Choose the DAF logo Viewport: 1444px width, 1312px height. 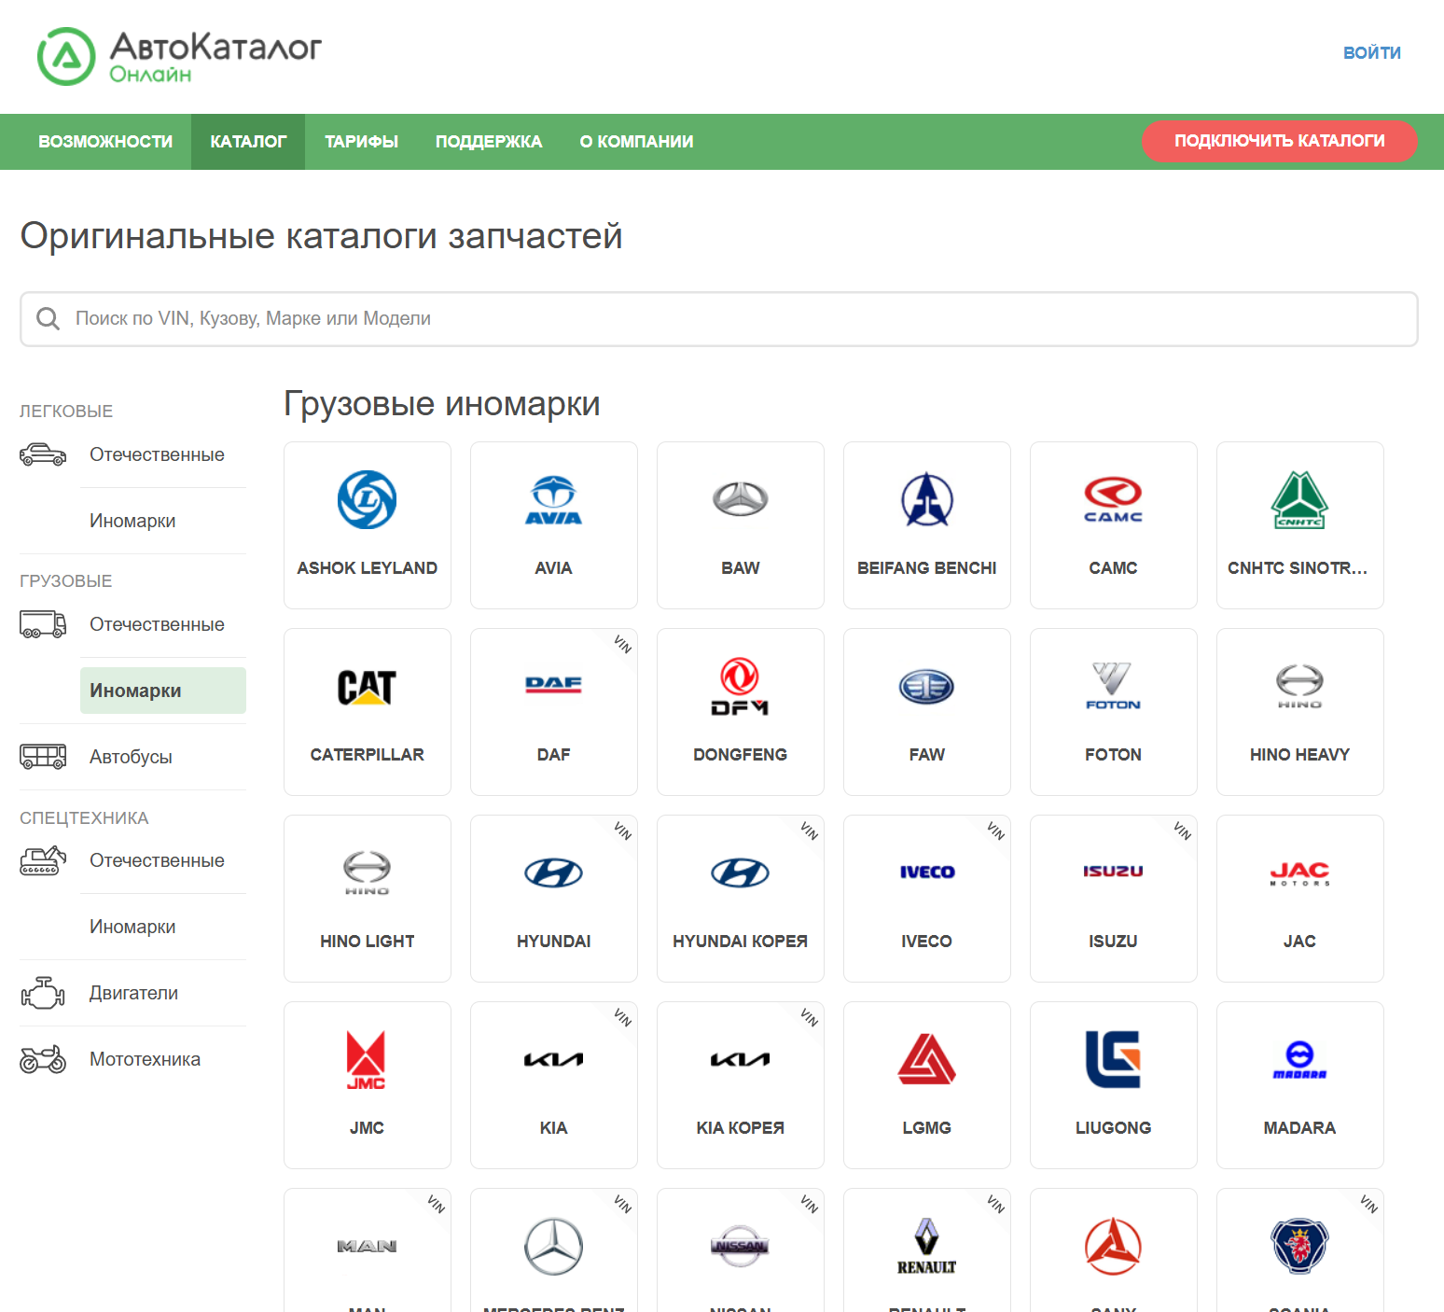(x=554, y=685)
